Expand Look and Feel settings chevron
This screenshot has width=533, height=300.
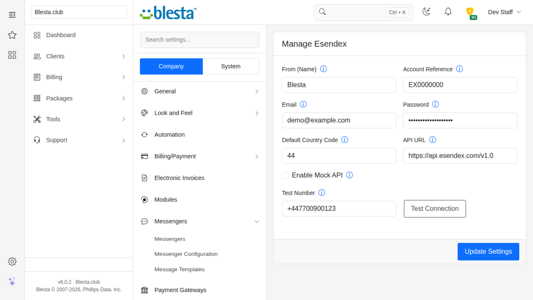[x=257, y=113]
